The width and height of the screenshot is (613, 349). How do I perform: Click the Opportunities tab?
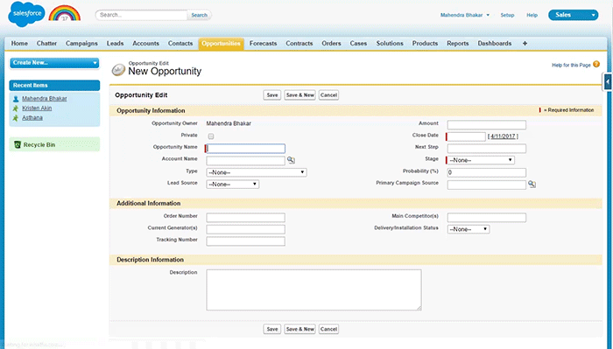coord(222,44)
